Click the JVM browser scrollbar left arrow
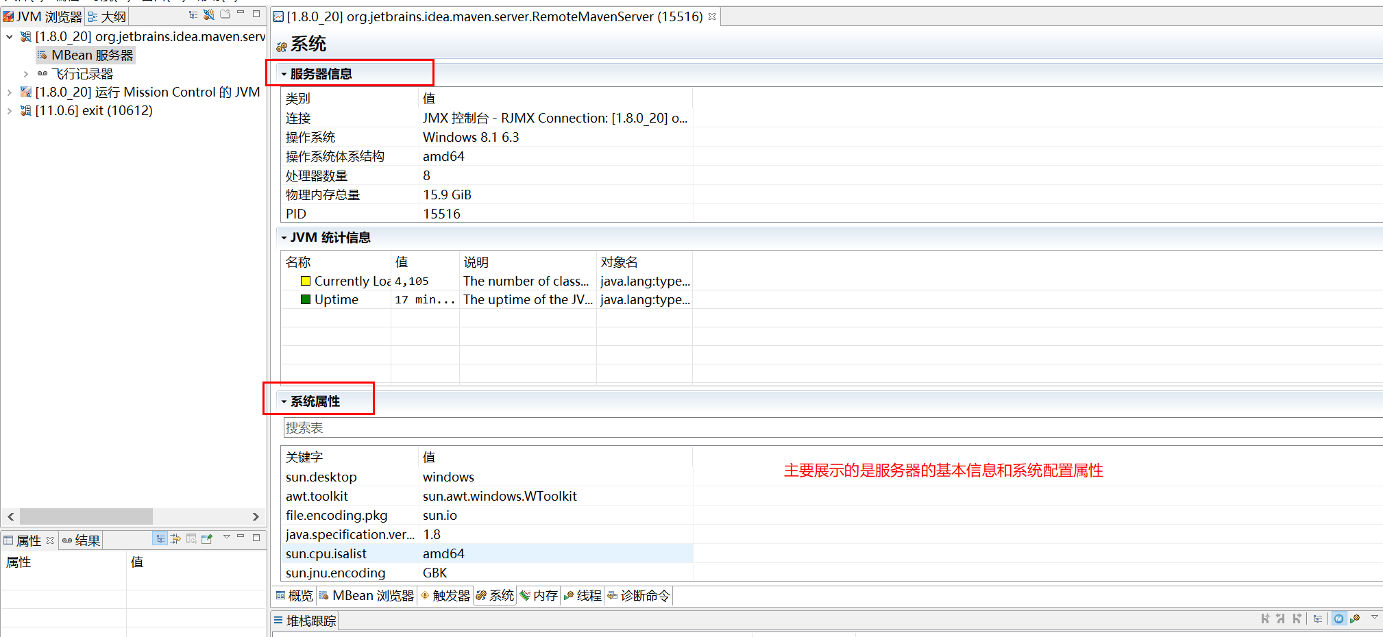The width and height of the screenshot is (1383, 637). [x=10, y=516]
